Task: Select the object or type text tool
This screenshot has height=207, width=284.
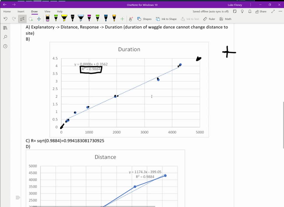Action: point(22,19)
